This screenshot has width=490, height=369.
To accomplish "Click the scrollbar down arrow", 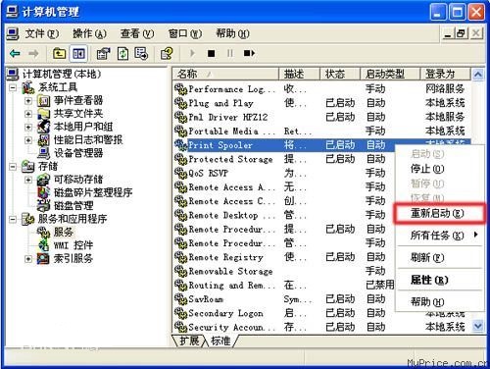I will coord(478,326).
